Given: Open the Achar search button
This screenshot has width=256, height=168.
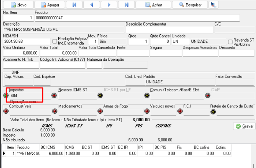Looking at the screenshot, I should (153, 5).
